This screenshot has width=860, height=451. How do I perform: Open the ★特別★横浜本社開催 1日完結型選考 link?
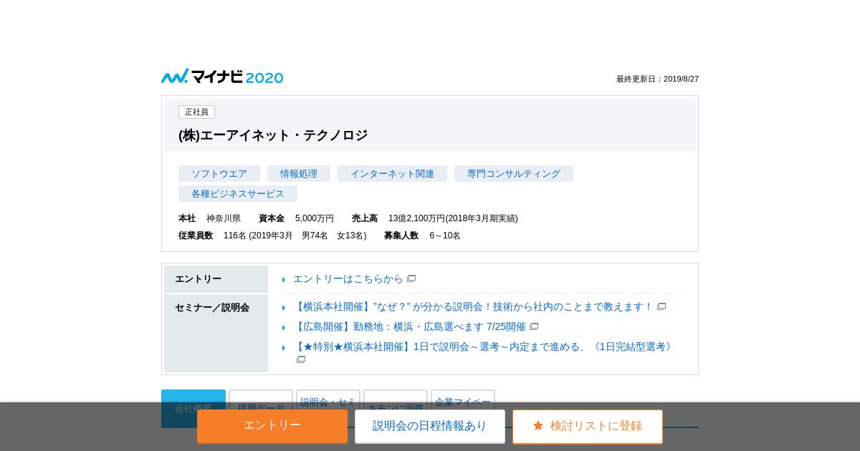[484, 346]
